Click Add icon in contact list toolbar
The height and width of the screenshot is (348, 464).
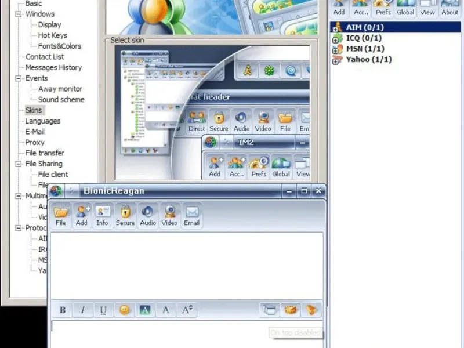click(339, 8)
